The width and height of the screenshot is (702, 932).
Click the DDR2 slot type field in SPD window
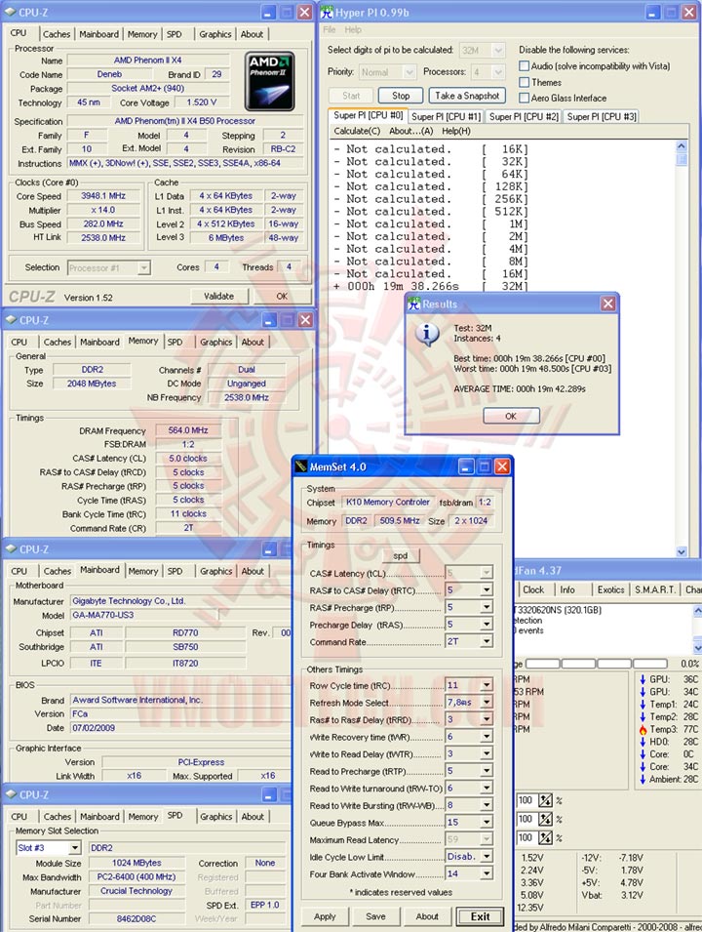188,848
